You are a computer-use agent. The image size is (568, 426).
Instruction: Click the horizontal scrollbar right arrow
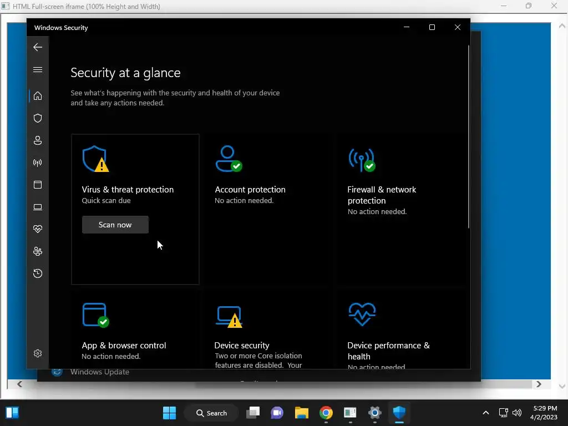pyautogui.click(x=539, y=384)
